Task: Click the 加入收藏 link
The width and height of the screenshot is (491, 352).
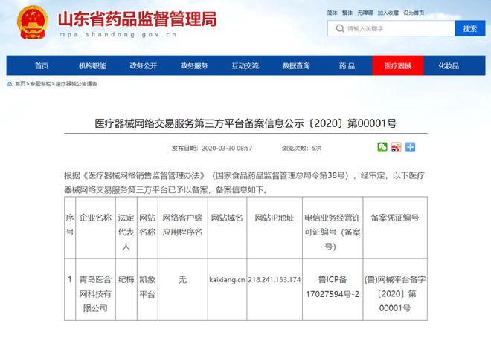Action: (x=388, y=13)
